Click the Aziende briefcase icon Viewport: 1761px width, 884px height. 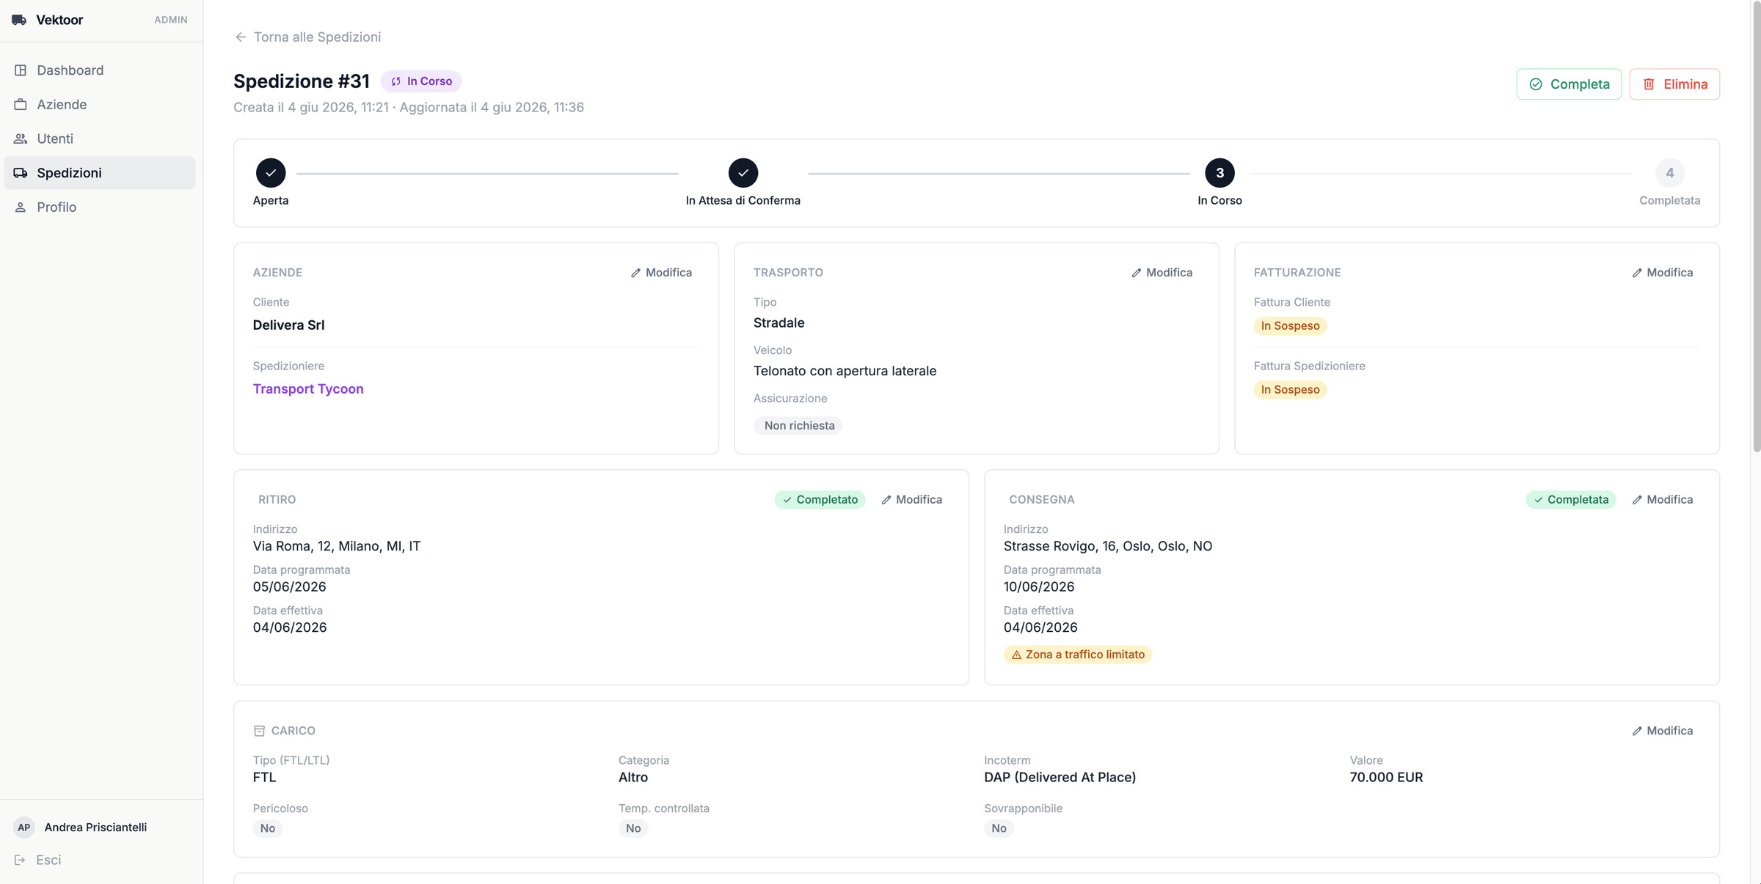click(x=21, y=104)
